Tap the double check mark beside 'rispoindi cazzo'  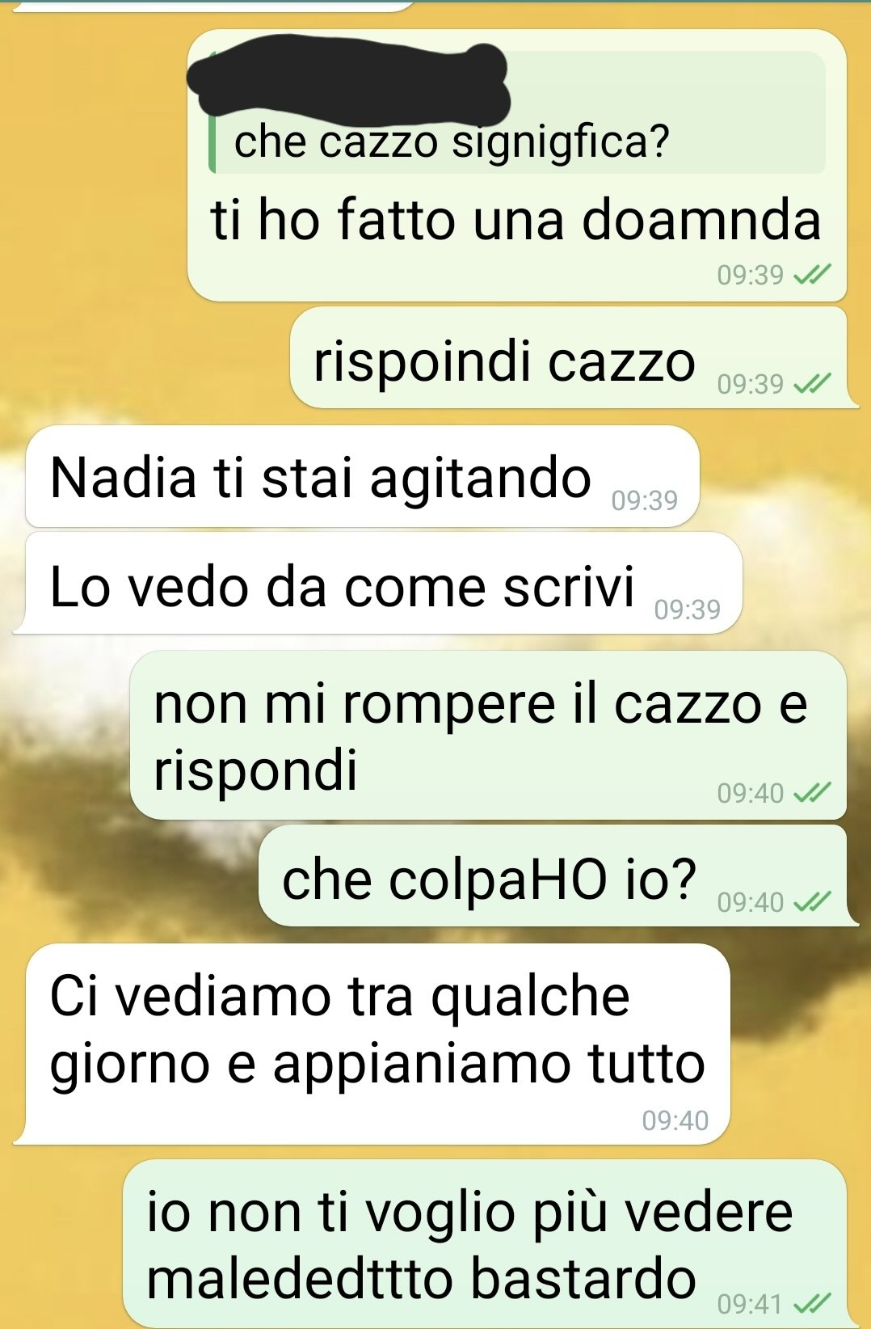(x=812, y=384)
